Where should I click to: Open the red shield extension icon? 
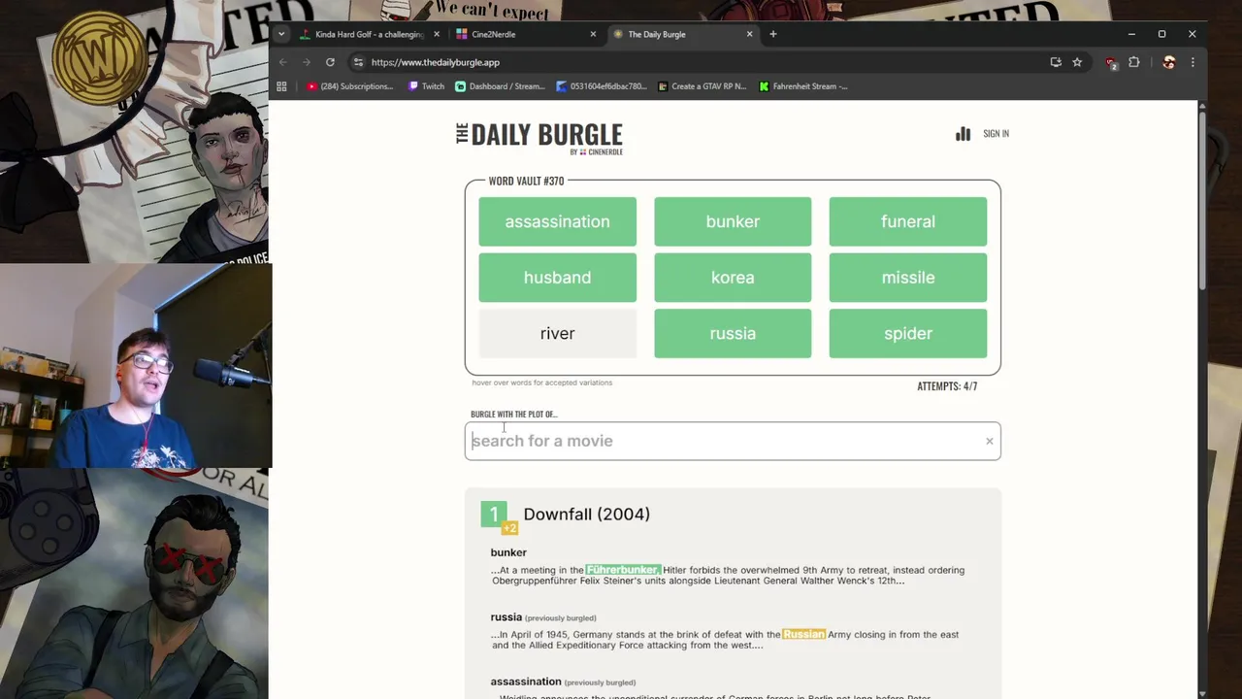click(x=1111, y=62)
